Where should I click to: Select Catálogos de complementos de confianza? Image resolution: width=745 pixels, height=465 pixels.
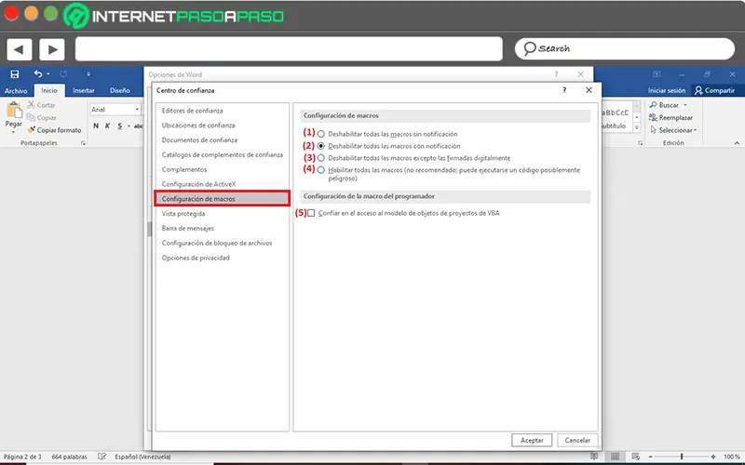[222, 154]
